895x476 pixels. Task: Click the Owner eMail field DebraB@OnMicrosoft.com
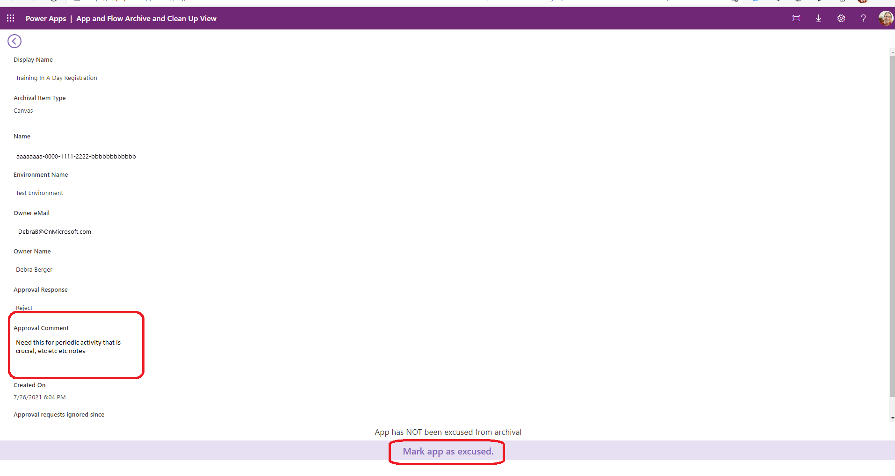click(55, 232)
